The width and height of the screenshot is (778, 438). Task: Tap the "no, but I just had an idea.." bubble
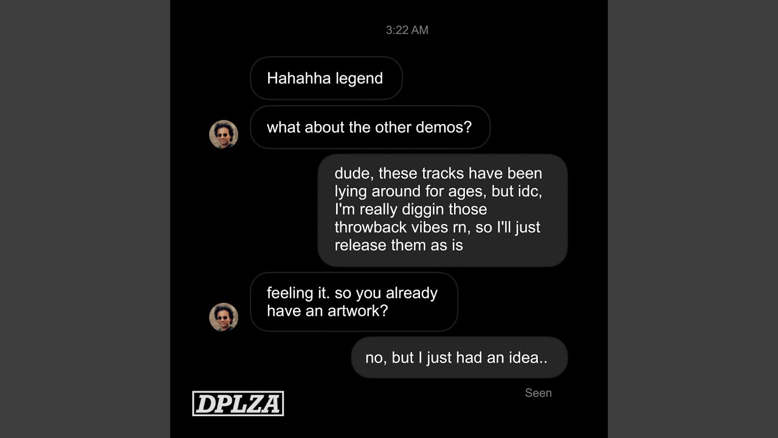click(x=460, y=358)
